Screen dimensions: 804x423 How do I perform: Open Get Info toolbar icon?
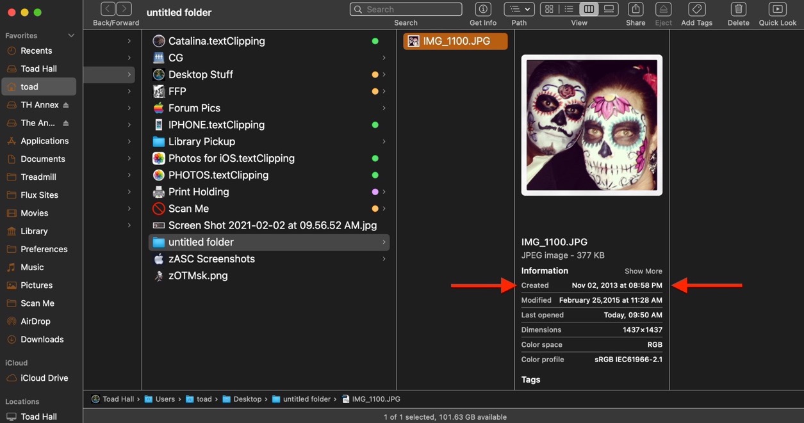483,9
